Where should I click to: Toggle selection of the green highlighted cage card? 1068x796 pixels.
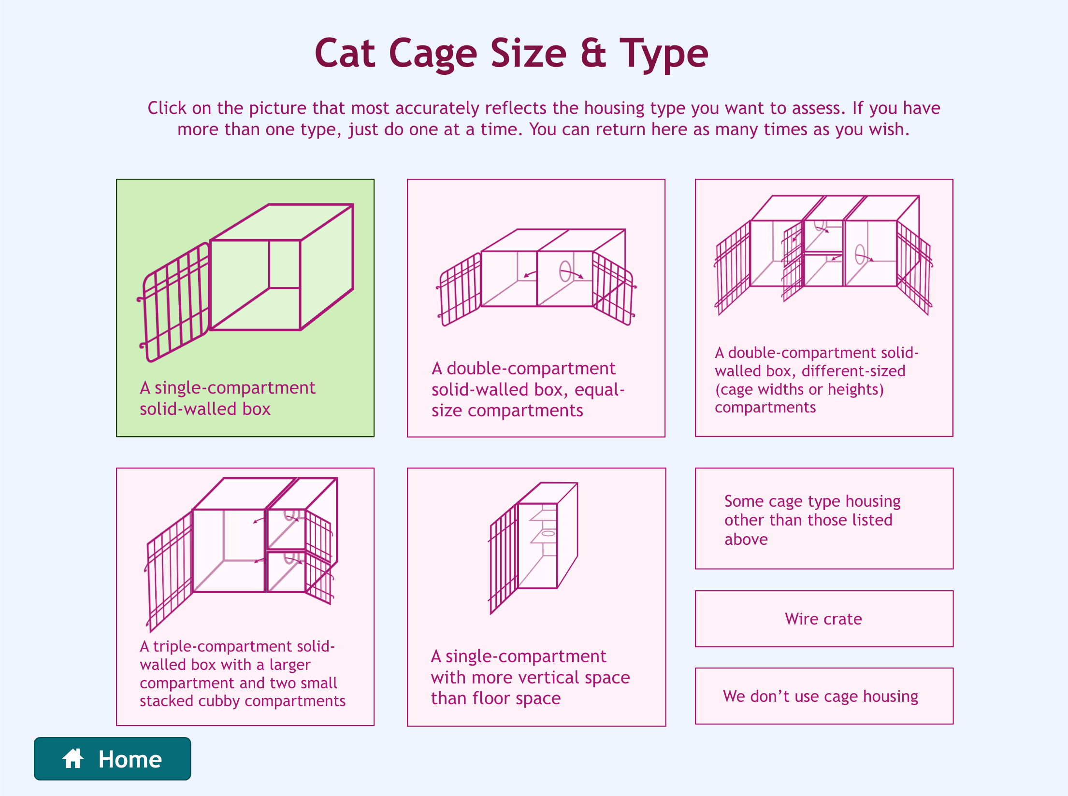click(x=245, y=309)
